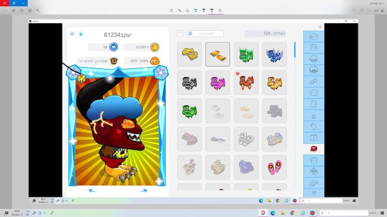Click the item search field
387x217 pixels.
click(x=205, y=33)
